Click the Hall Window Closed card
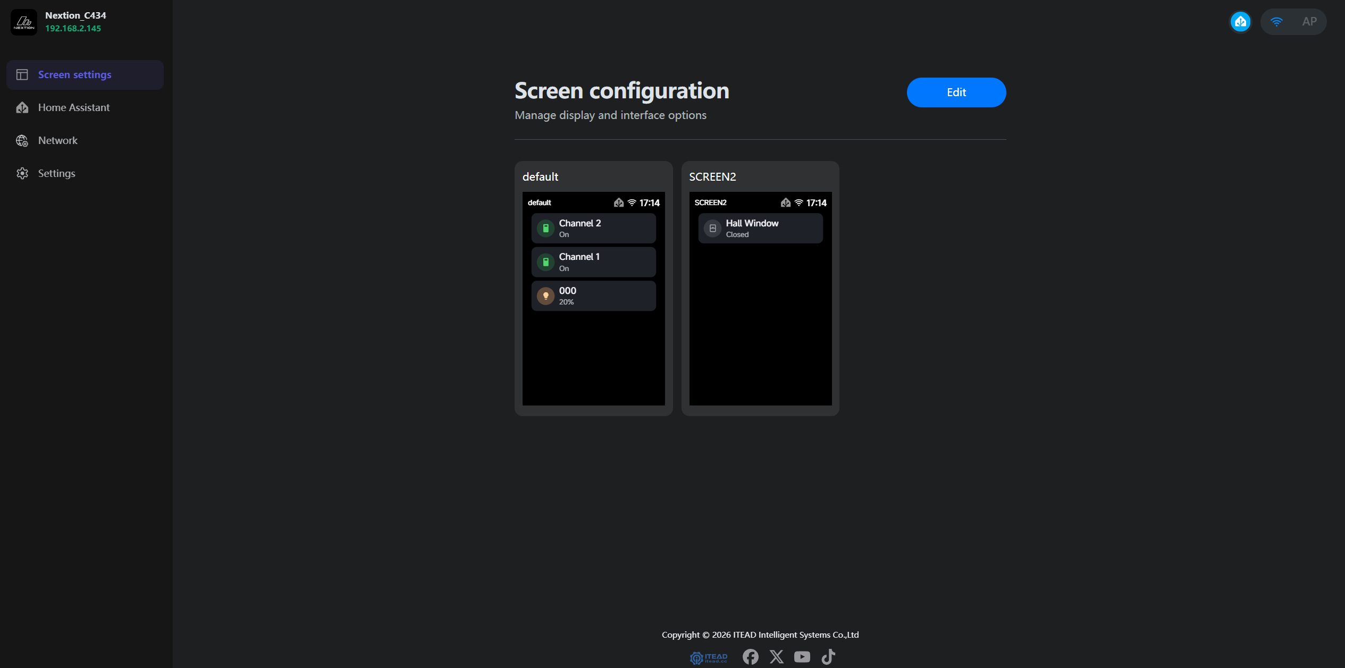 point(760,229)
